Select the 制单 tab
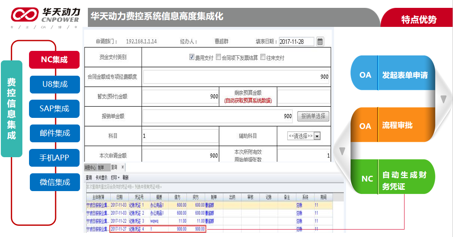This screenshot has width=453, height=237. click(103, 168)
